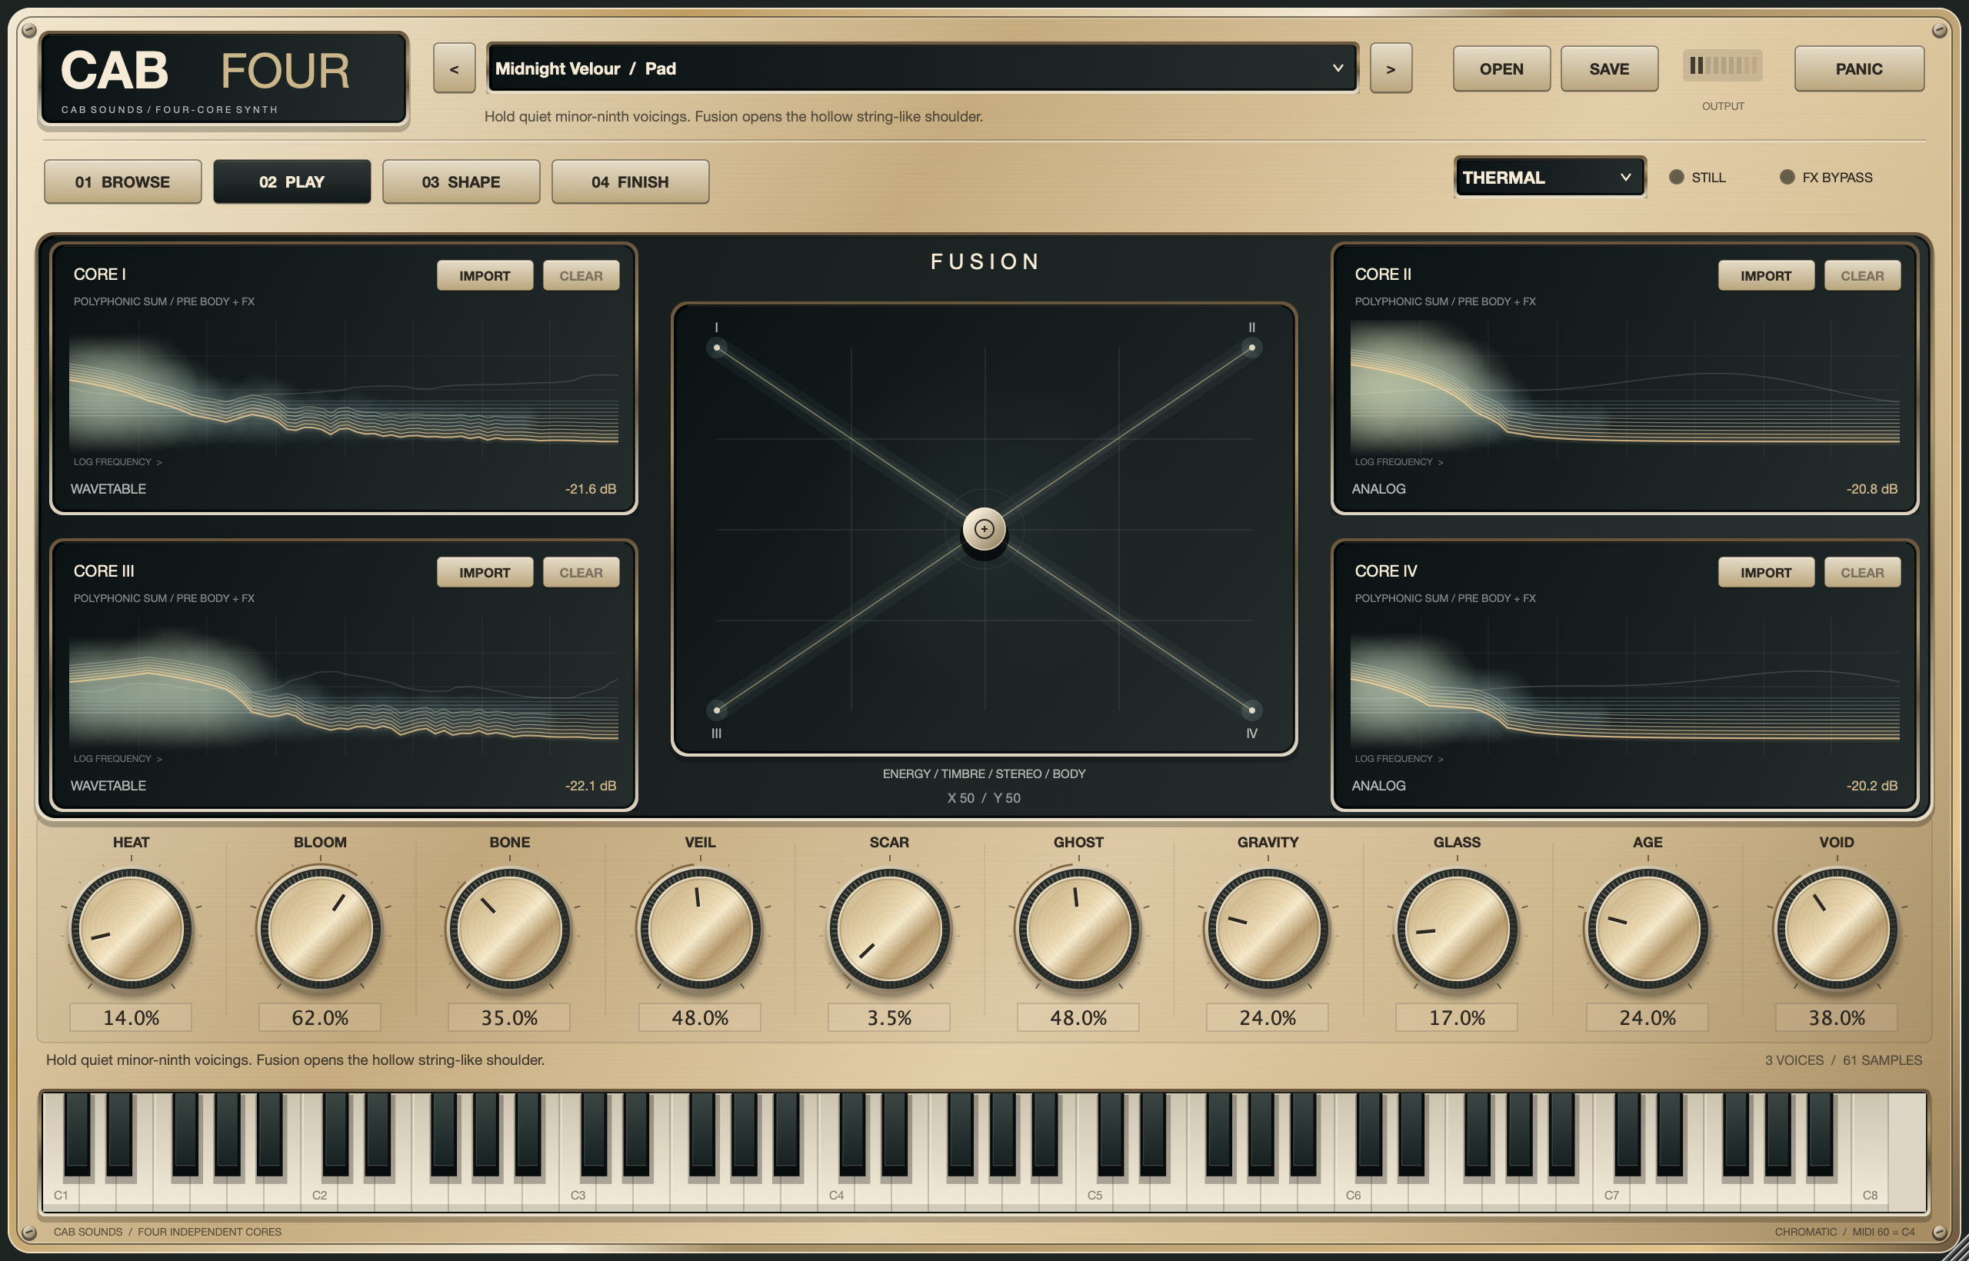Click the Fusion pad center puck
1969x1261 pixels.
984,529
